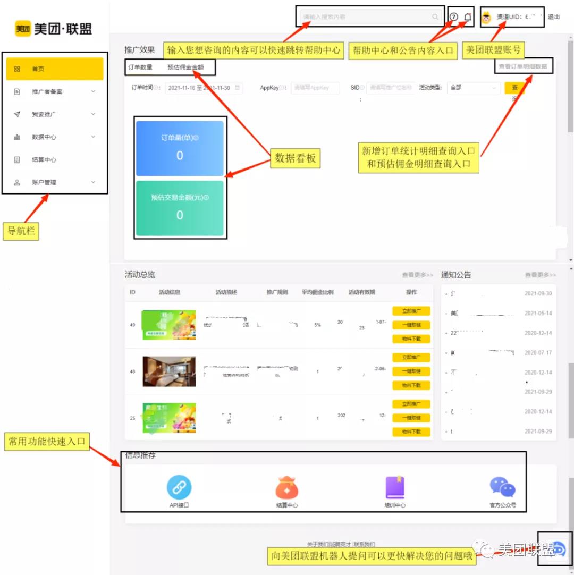Click 立即推广 for activity 48
This screenshot has height=575, width=574.
[x=411, y=357]
